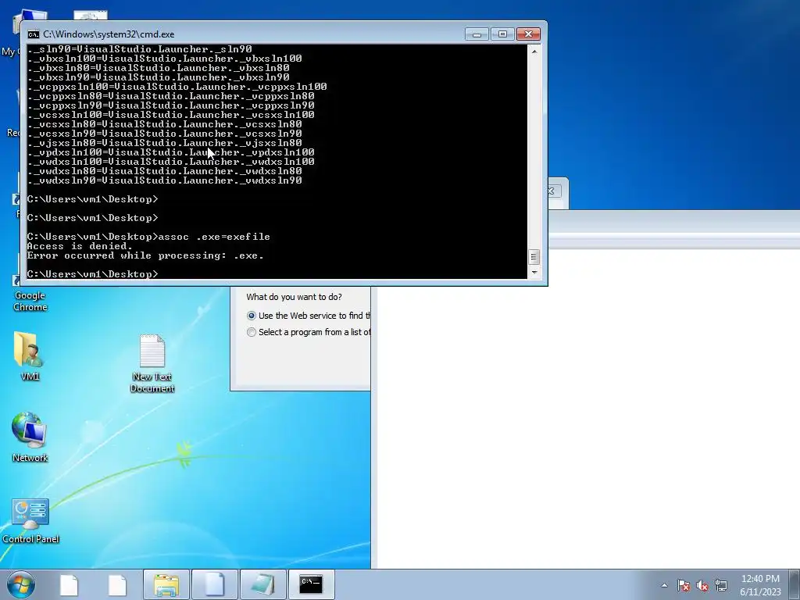Open the network status tray icon
Viewport: 800px width, 600px height.
point(721,585)
